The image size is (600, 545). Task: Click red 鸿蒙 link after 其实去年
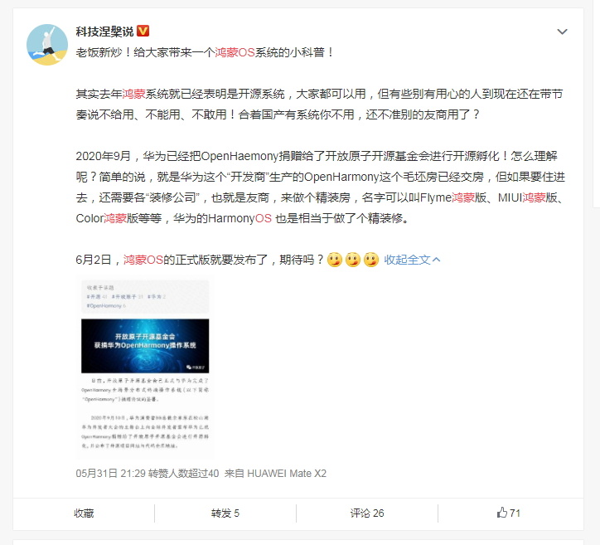point(133,94)
